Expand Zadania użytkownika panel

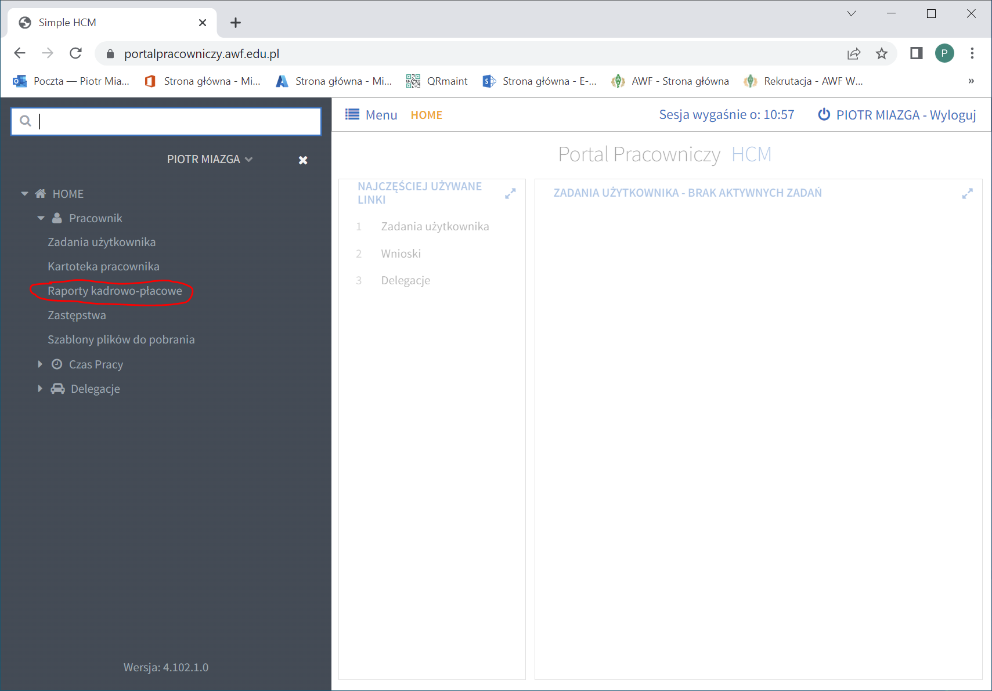(967, 194)
